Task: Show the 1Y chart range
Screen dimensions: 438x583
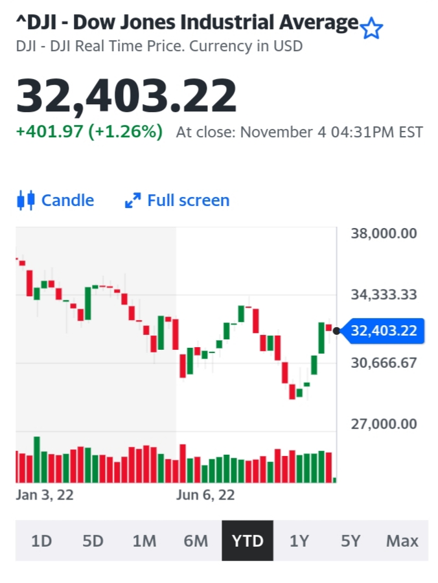Action: [x=299, y=540]
